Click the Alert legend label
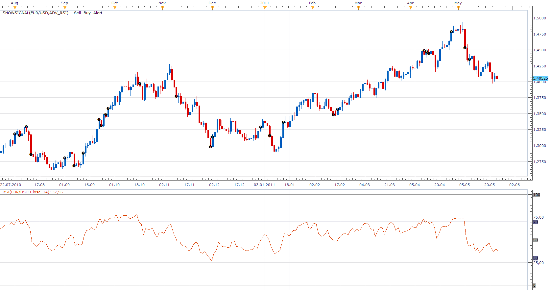 98,13
